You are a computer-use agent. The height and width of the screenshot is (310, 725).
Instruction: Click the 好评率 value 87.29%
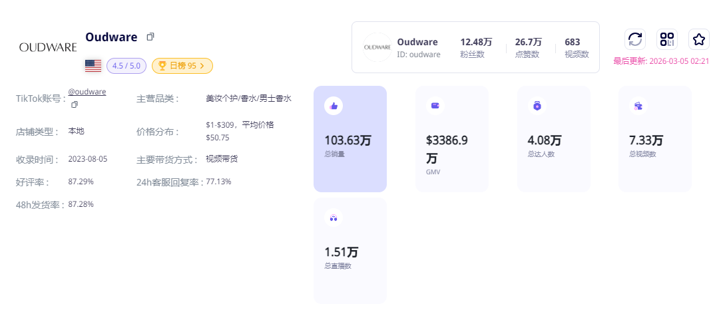click(81, 182)
